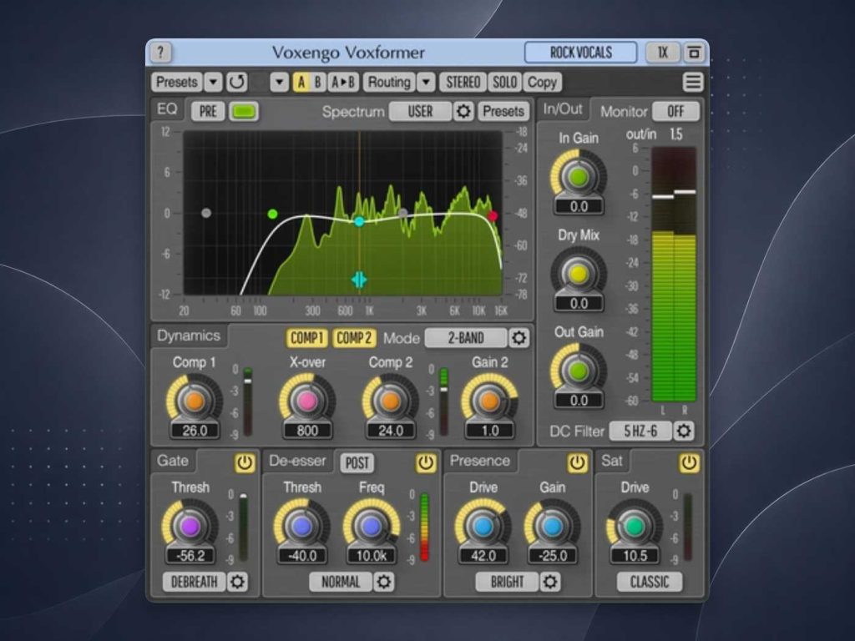Expand the dropdown arrow before A/B buttons
855x641 pixels.
coord(279,83)
